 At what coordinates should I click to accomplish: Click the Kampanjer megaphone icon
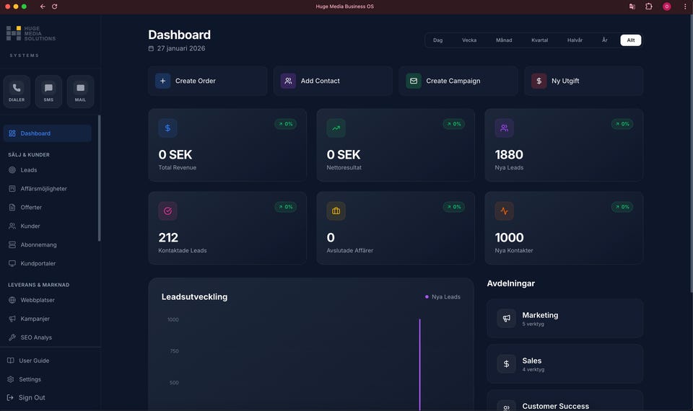pos(12,319)
